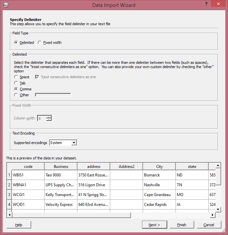Click the UPS Supply Ch... cell

61,185
